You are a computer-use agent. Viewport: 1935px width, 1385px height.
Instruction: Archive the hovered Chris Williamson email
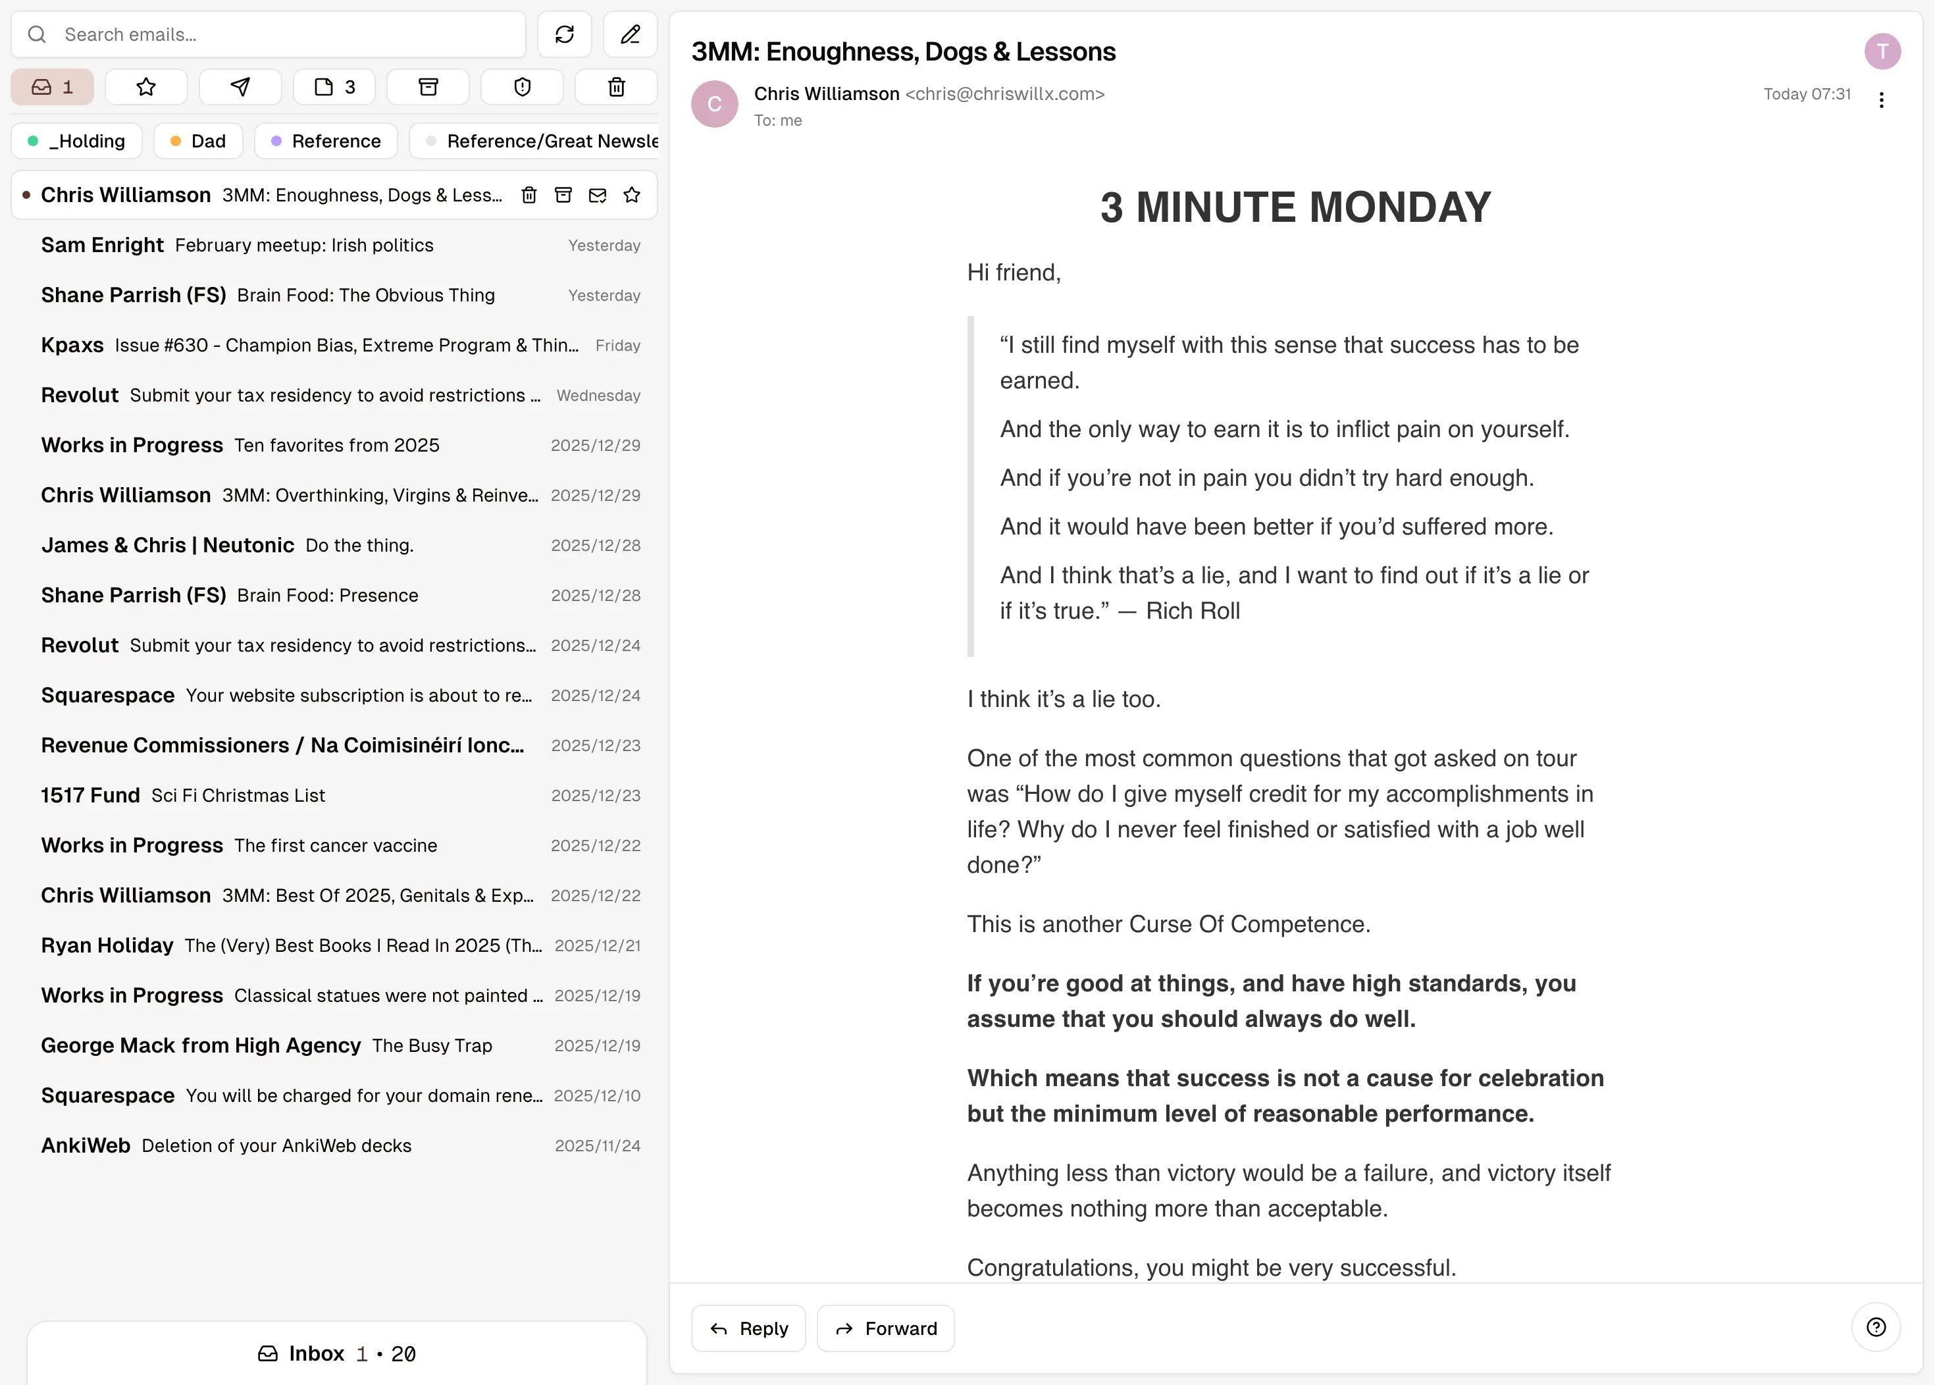563,196
